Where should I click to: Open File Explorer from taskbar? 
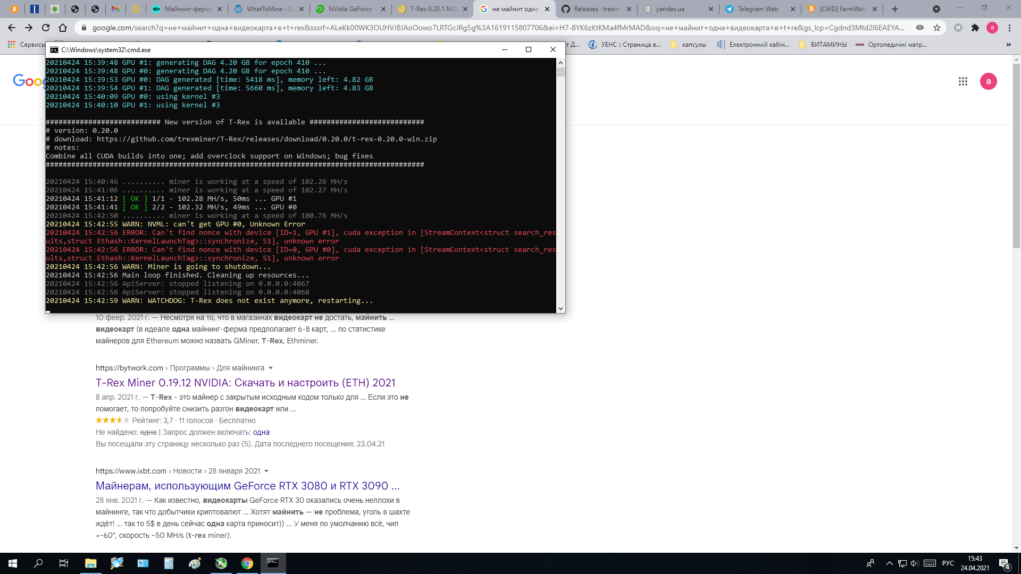tap(91, 563)
